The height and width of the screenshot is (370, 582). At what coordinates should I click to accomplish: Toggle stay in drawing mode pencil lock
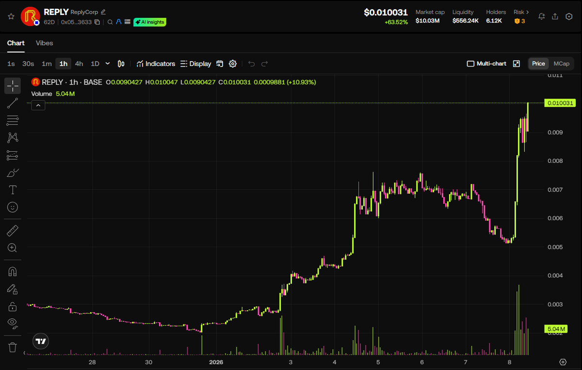[x=13, y=289]
